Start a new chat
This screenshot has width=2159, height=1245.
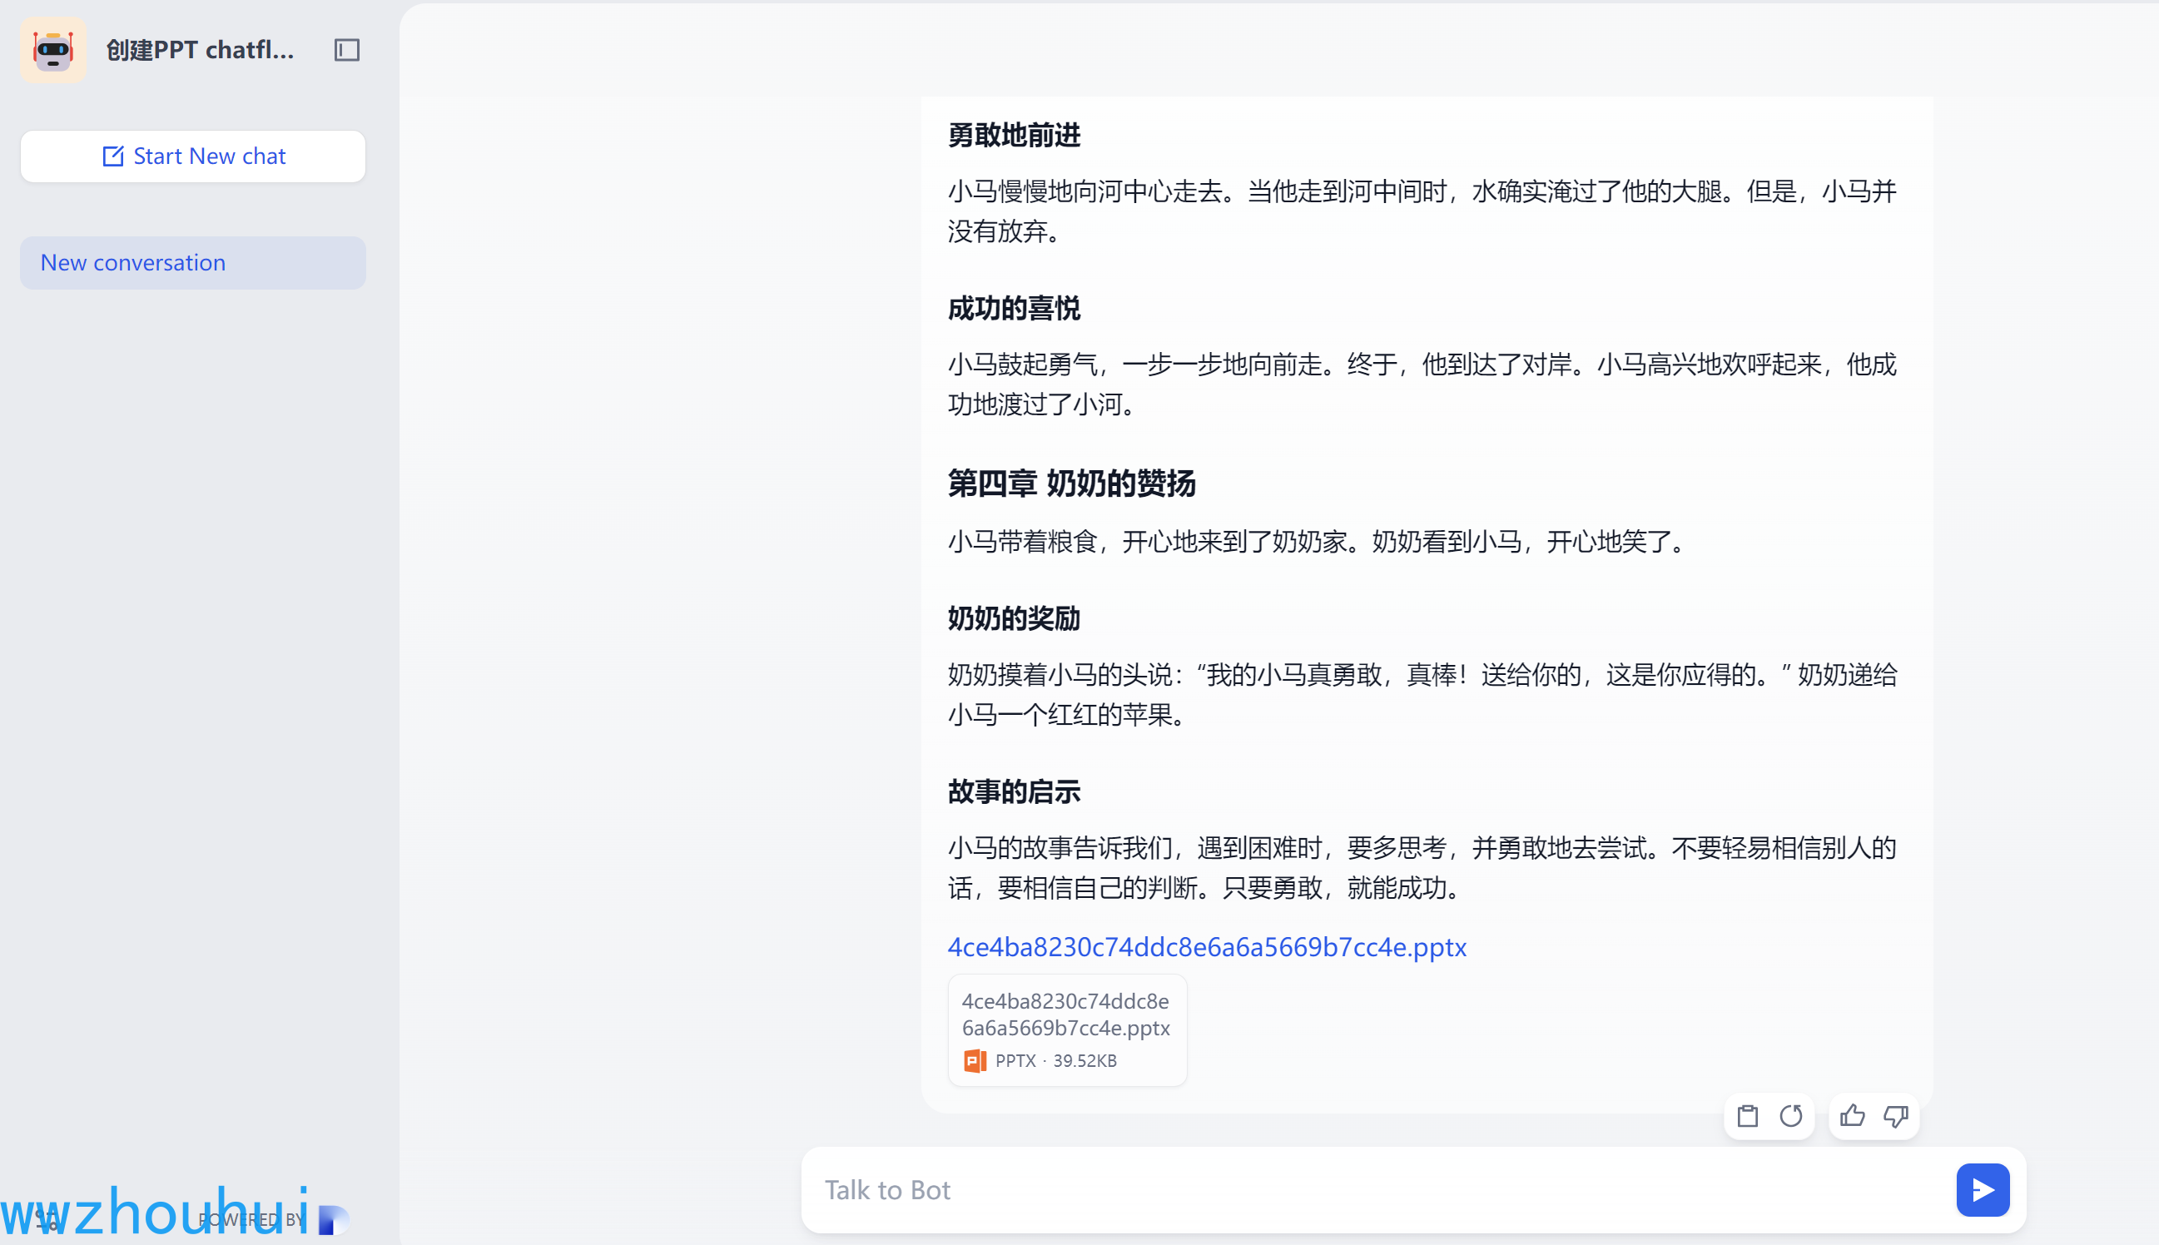[193, 156]
